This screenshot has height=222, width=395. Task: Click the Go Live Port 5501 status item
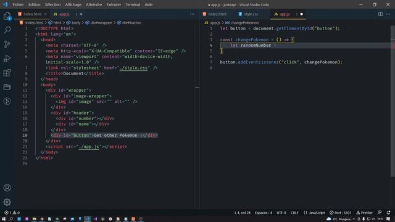click(340, 213)
